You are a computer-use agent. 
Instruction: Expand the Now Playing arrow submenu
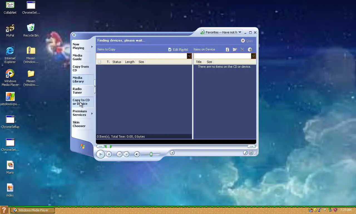pyautogui.click(x=92, y=47)
